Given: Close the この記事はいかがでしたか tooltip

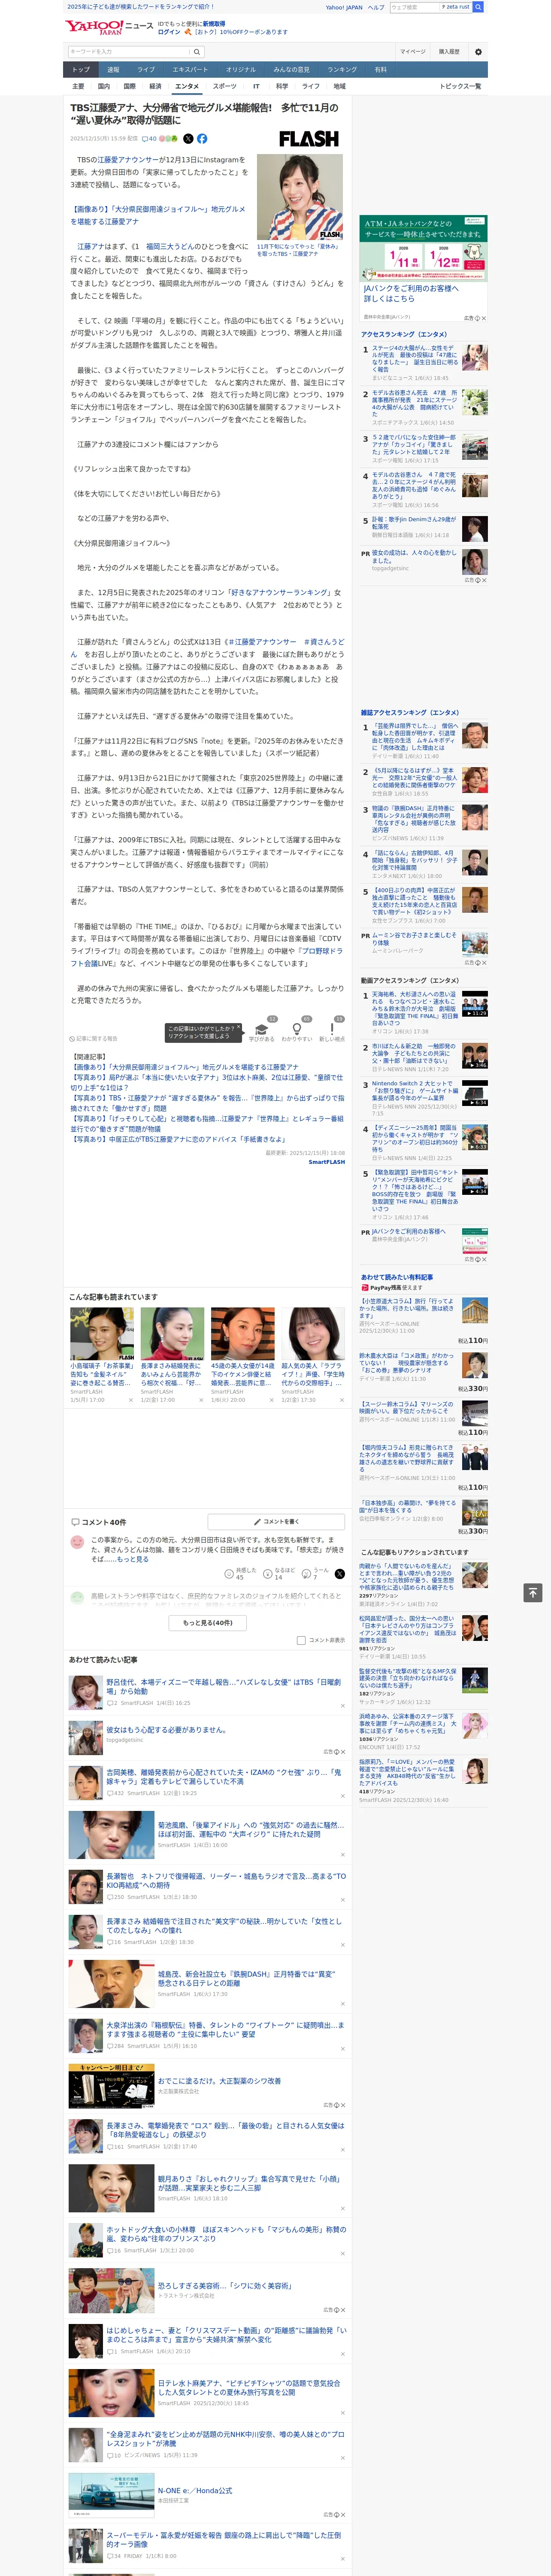Looking at the screenshot, I should (x=239, y=1028).
